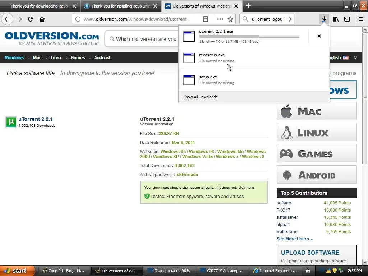368x276 pixels.
Task: Click the UPLOAD SOFTWARE heading
Action: tap(310, 253)
